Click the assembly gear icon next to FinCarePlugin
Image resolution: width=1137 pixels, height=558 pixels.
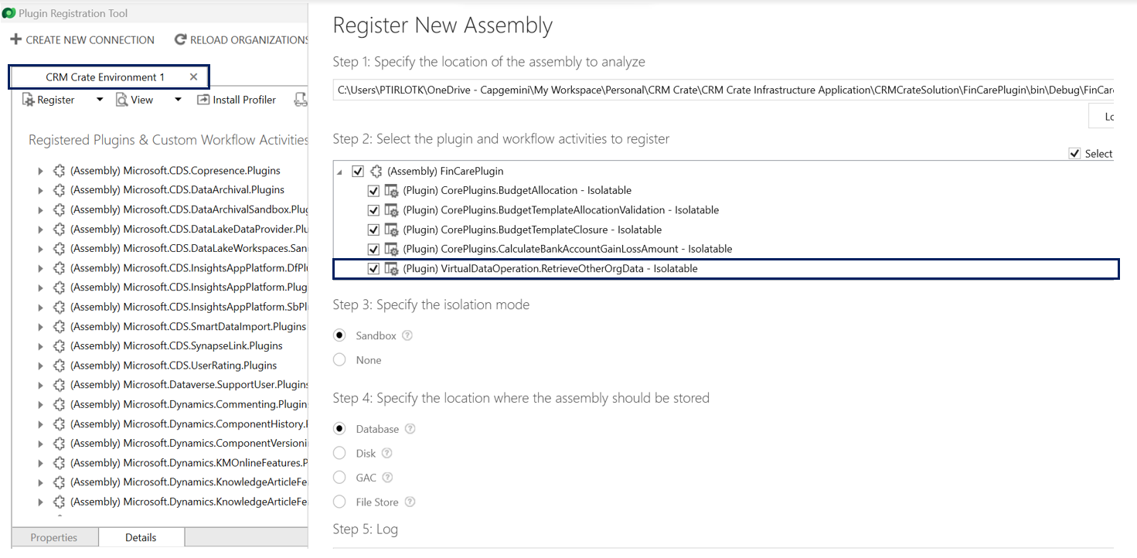click(376, 171)
